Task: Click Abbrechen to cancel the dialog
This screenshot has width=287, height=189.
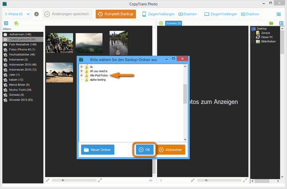Action: pos(170,150)
